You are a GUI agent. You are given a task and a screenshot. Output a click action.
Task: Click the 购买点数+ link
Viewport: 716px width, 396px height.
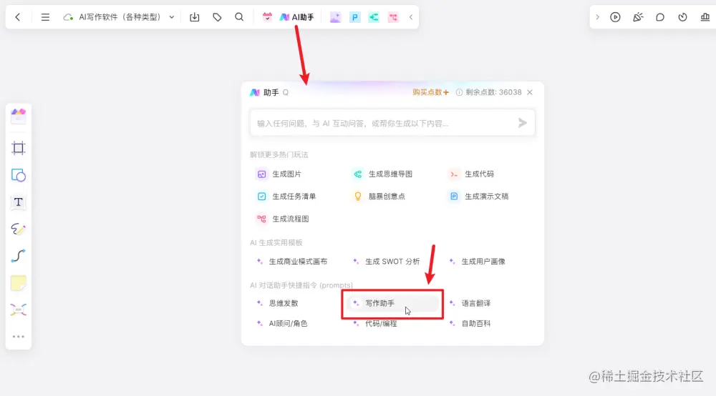point(430,92)
